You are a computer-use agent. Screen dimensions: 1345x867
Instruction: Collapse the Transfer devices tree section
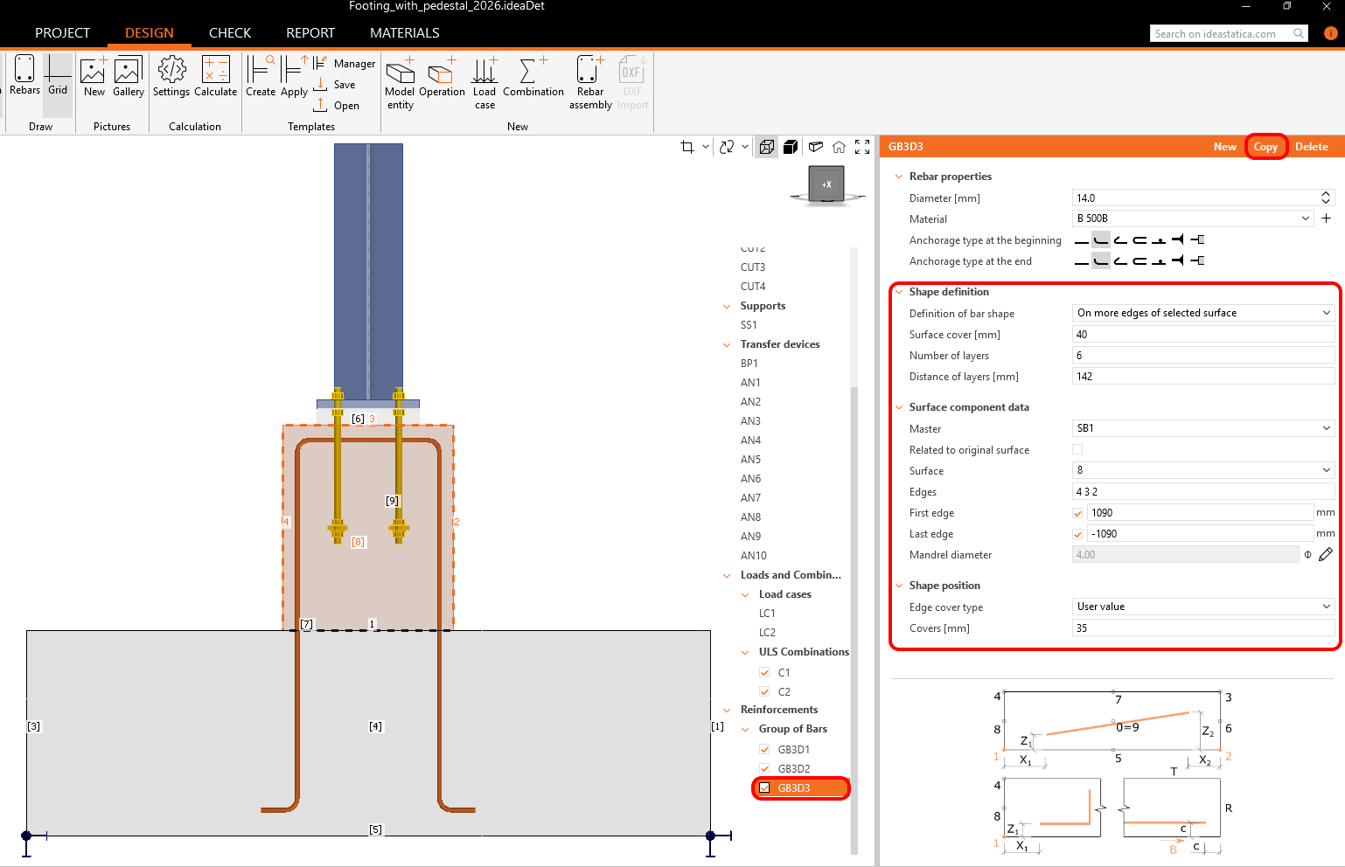pos(727,344)
